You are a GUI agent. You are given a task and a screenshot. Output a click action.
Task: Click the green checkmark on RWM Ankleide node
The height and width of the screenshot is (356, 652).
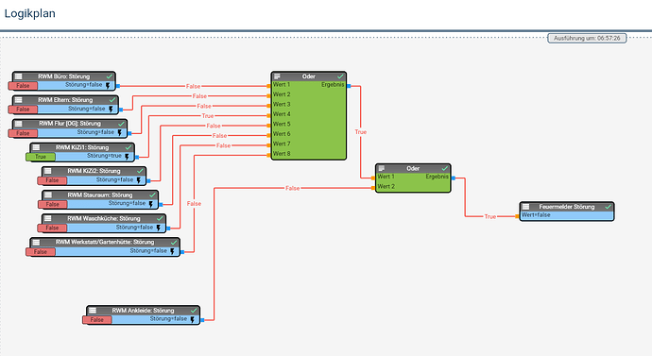(x=194, y=311)
